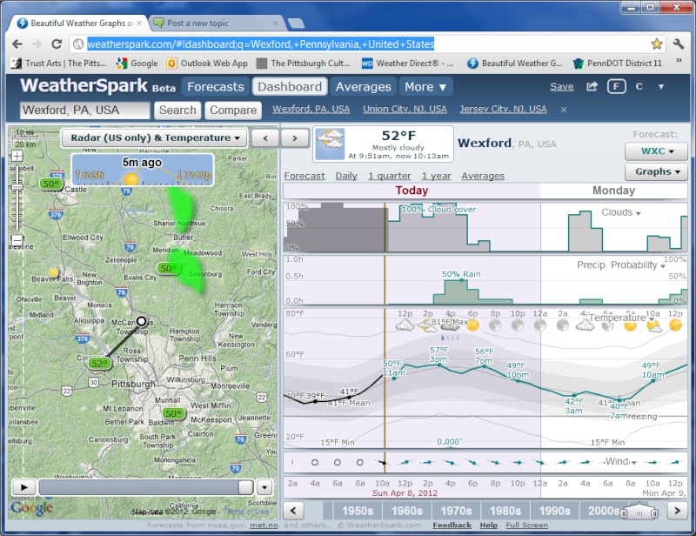
Task: Click the Full Screen link
Action: click(x=527, y=526)
